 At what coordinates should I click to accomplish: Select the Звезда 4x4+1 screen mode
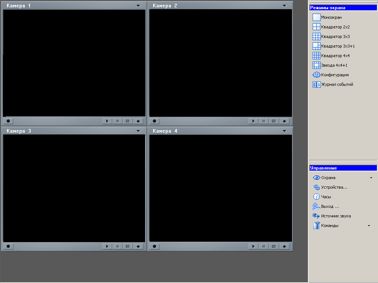click(317, 65)
